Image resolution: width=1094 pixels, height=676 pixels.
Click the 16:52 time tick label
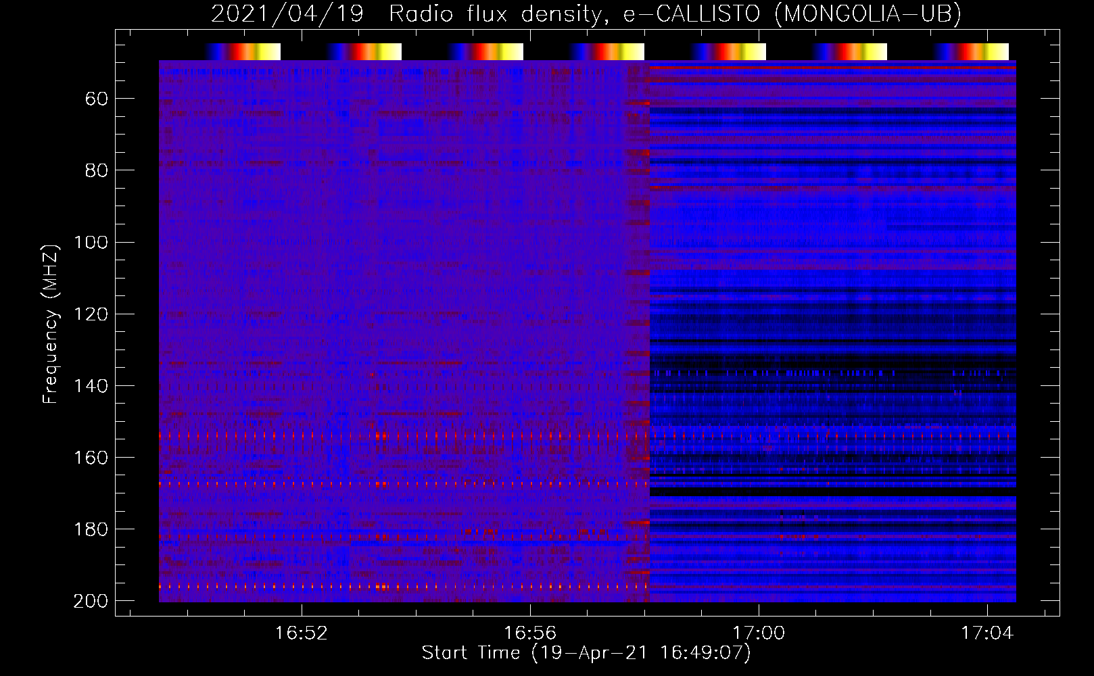point(301,633)
